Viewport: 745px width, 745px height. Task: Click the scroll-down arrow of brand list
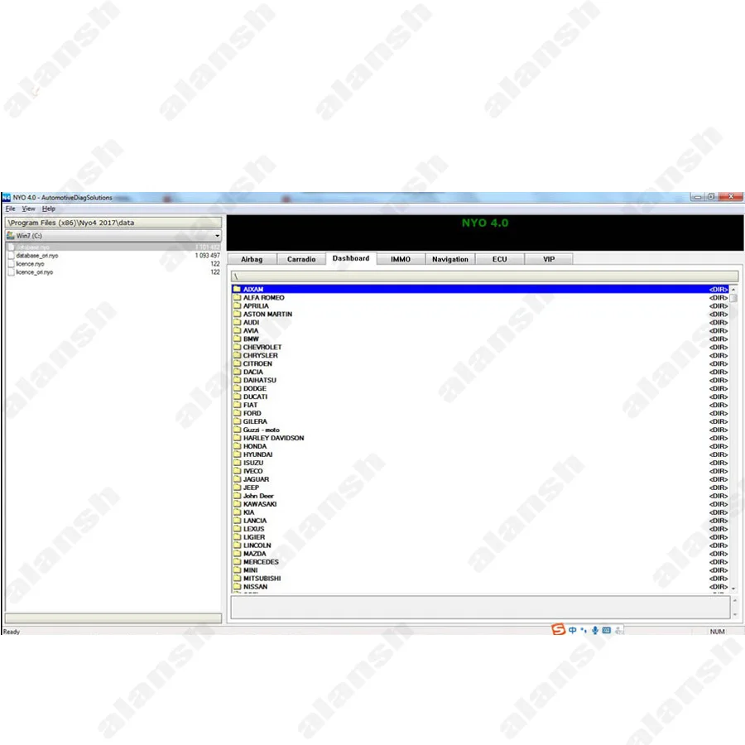point(733,589)
